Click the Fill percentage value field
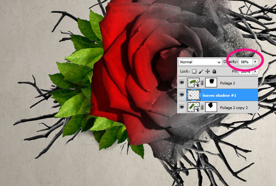This screenshot has height=186, width=276. coord(245,72)
